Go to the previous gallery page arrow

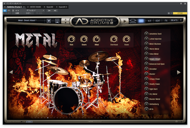pyautogui.click(x=11, y=72)
